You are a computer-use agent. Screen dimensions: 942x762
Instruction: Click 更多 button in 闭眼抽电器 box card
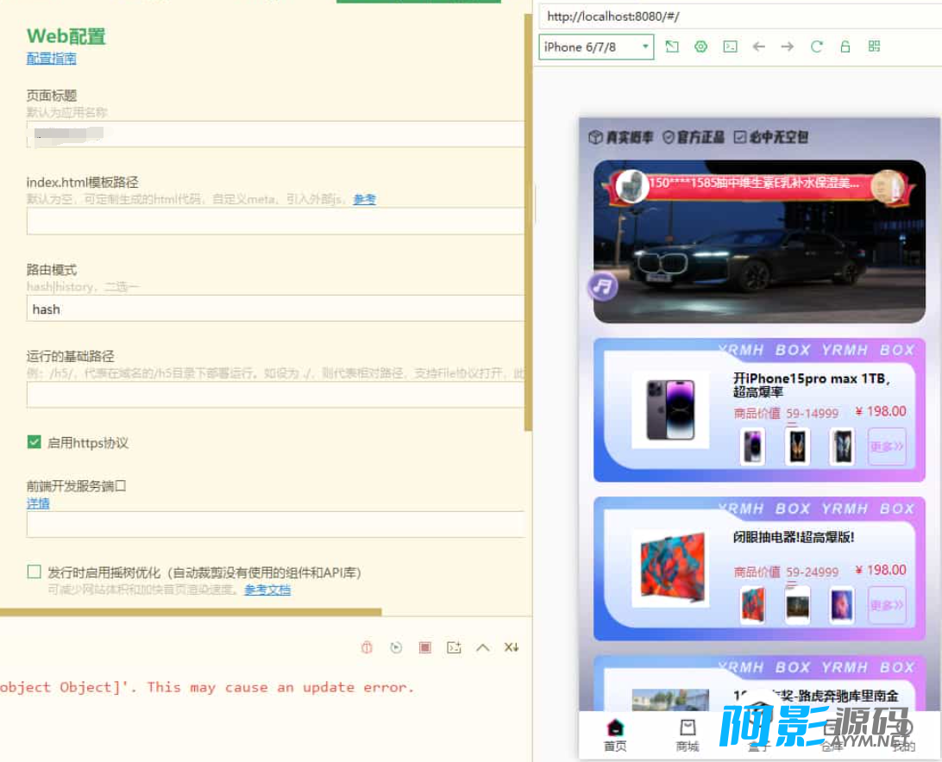[887, 604]
